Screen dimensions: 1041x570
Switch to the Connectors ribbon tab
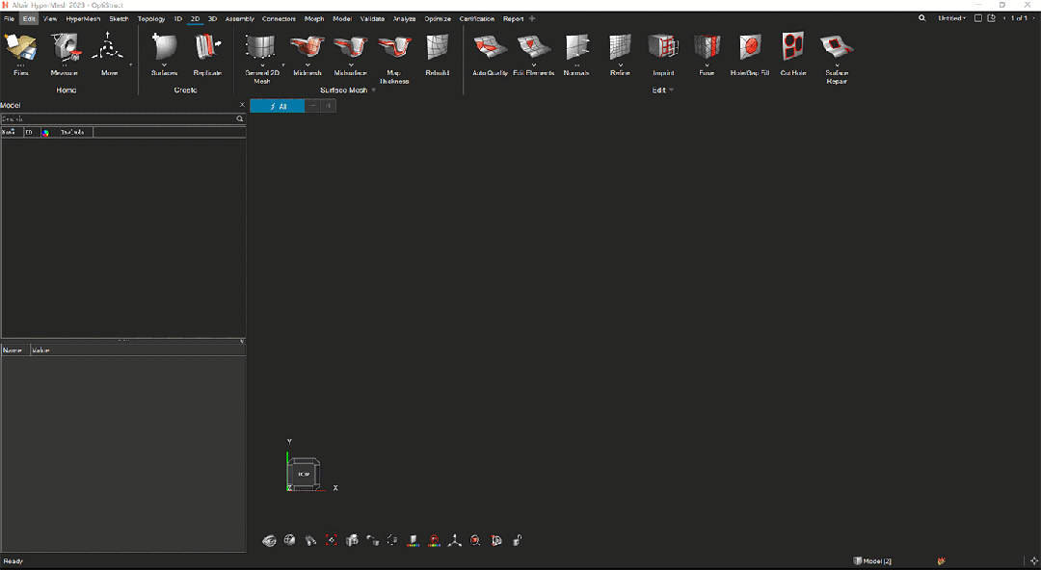coord(279,18)
